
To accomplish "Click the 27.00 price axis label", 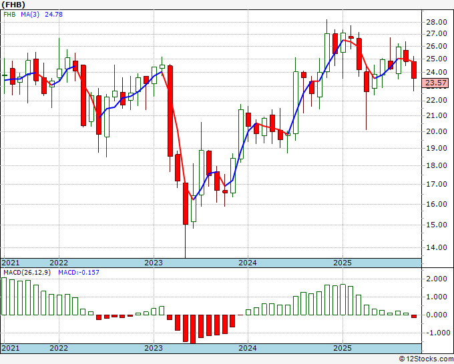I will point(437,34).
